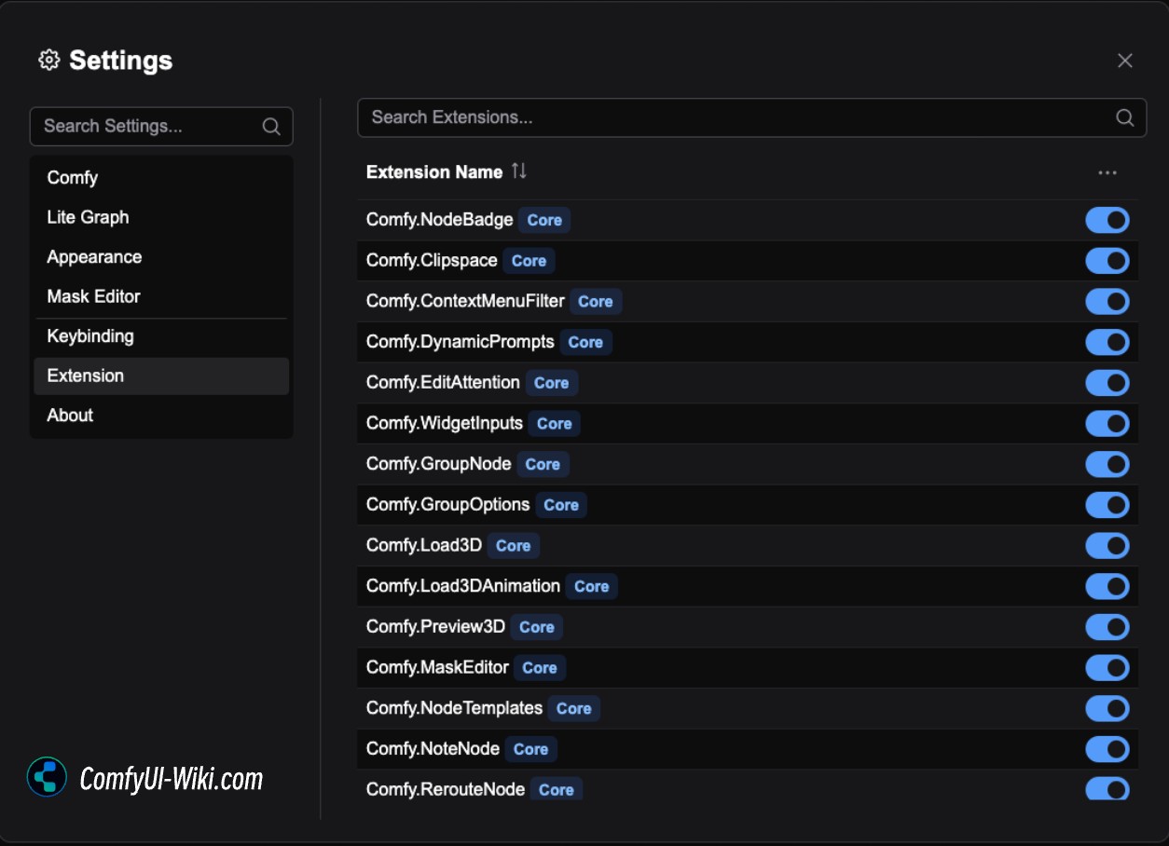Screen dimensions: 1169x846
Task: Focus the Search Settings input field
Action: (161, 127)
